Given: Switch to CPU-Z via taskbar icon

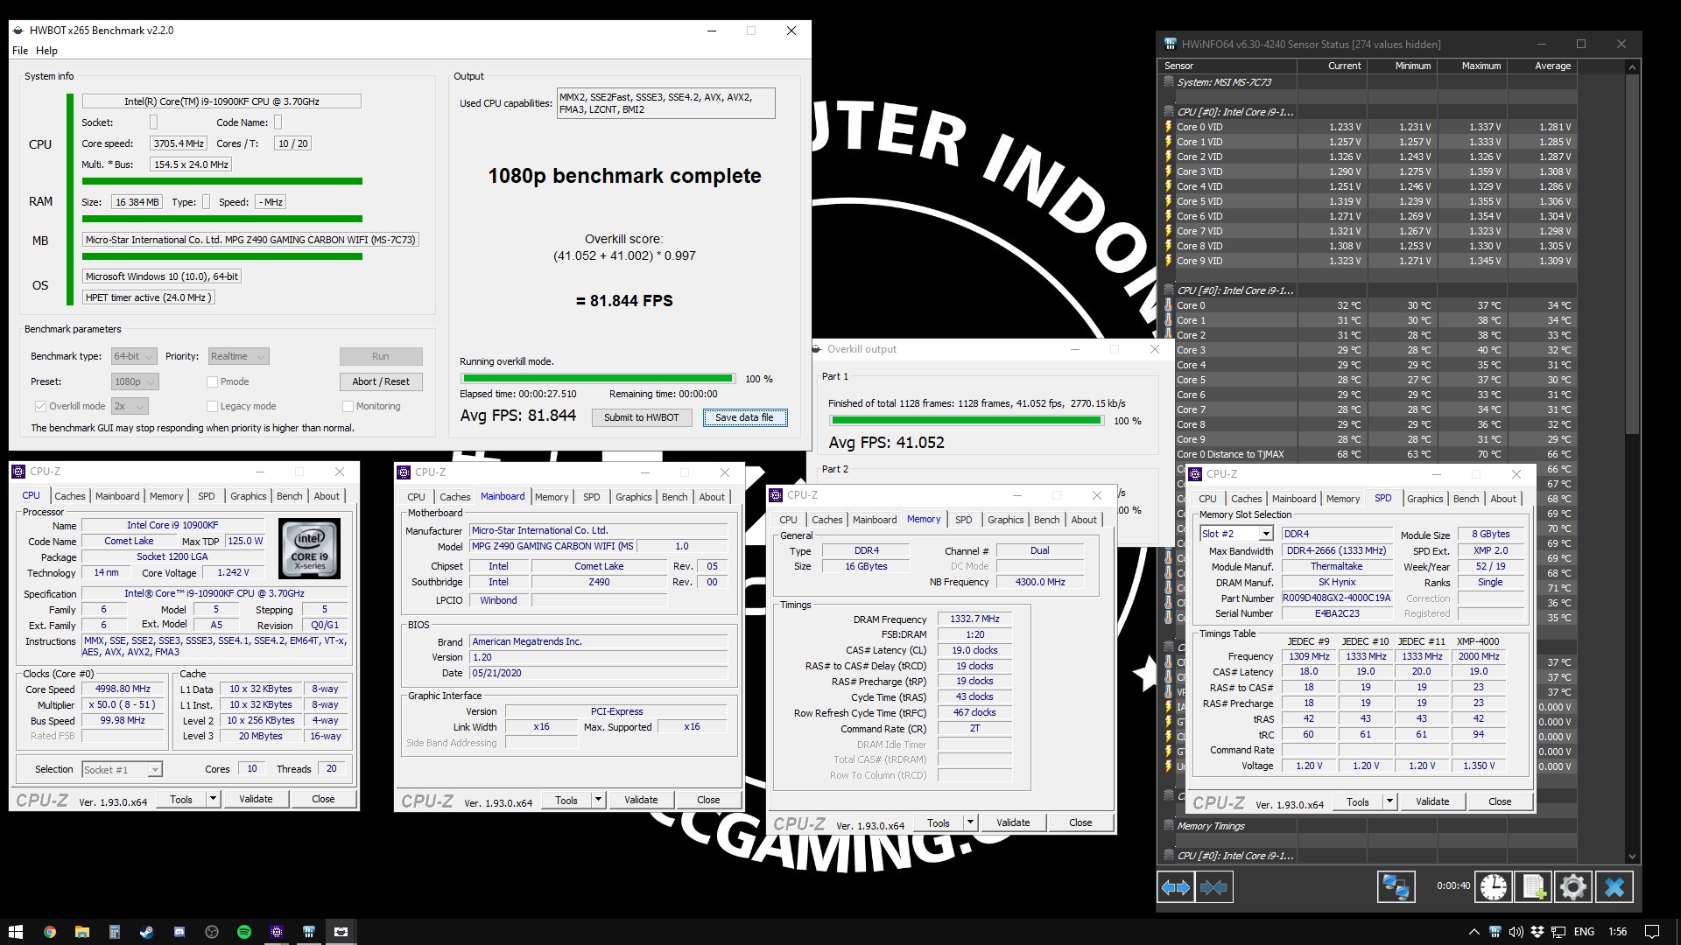Looking at the screenshot, I should pyautogui.click(x=277, y=932).
